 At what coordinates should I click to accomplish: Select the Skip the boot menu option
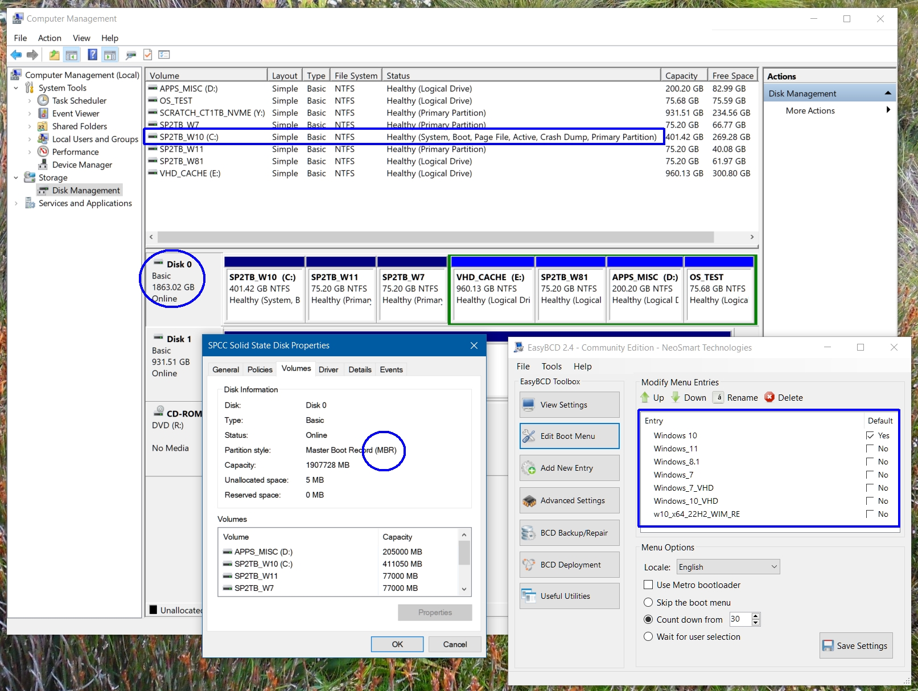pyautogui.click(x=648, y=602)
